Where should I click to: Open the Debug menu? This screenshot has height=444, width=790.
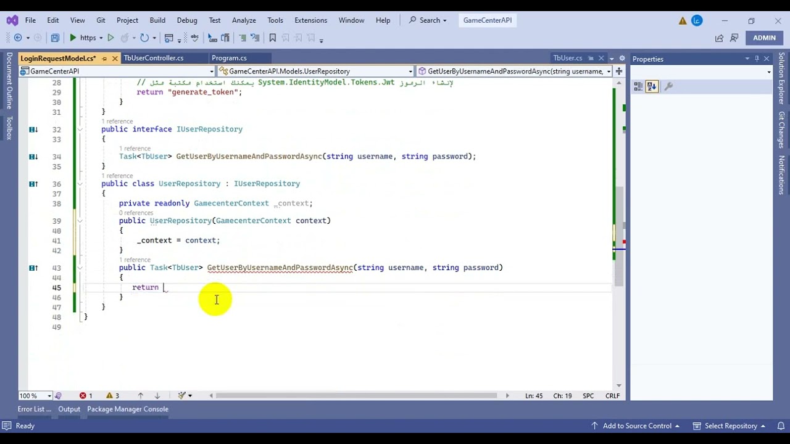point(187,20)
